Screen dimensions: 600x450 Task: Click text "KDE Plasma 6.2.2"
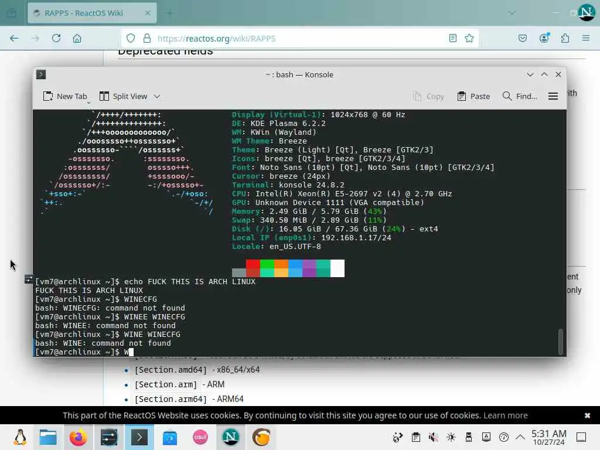coord(288,123)
